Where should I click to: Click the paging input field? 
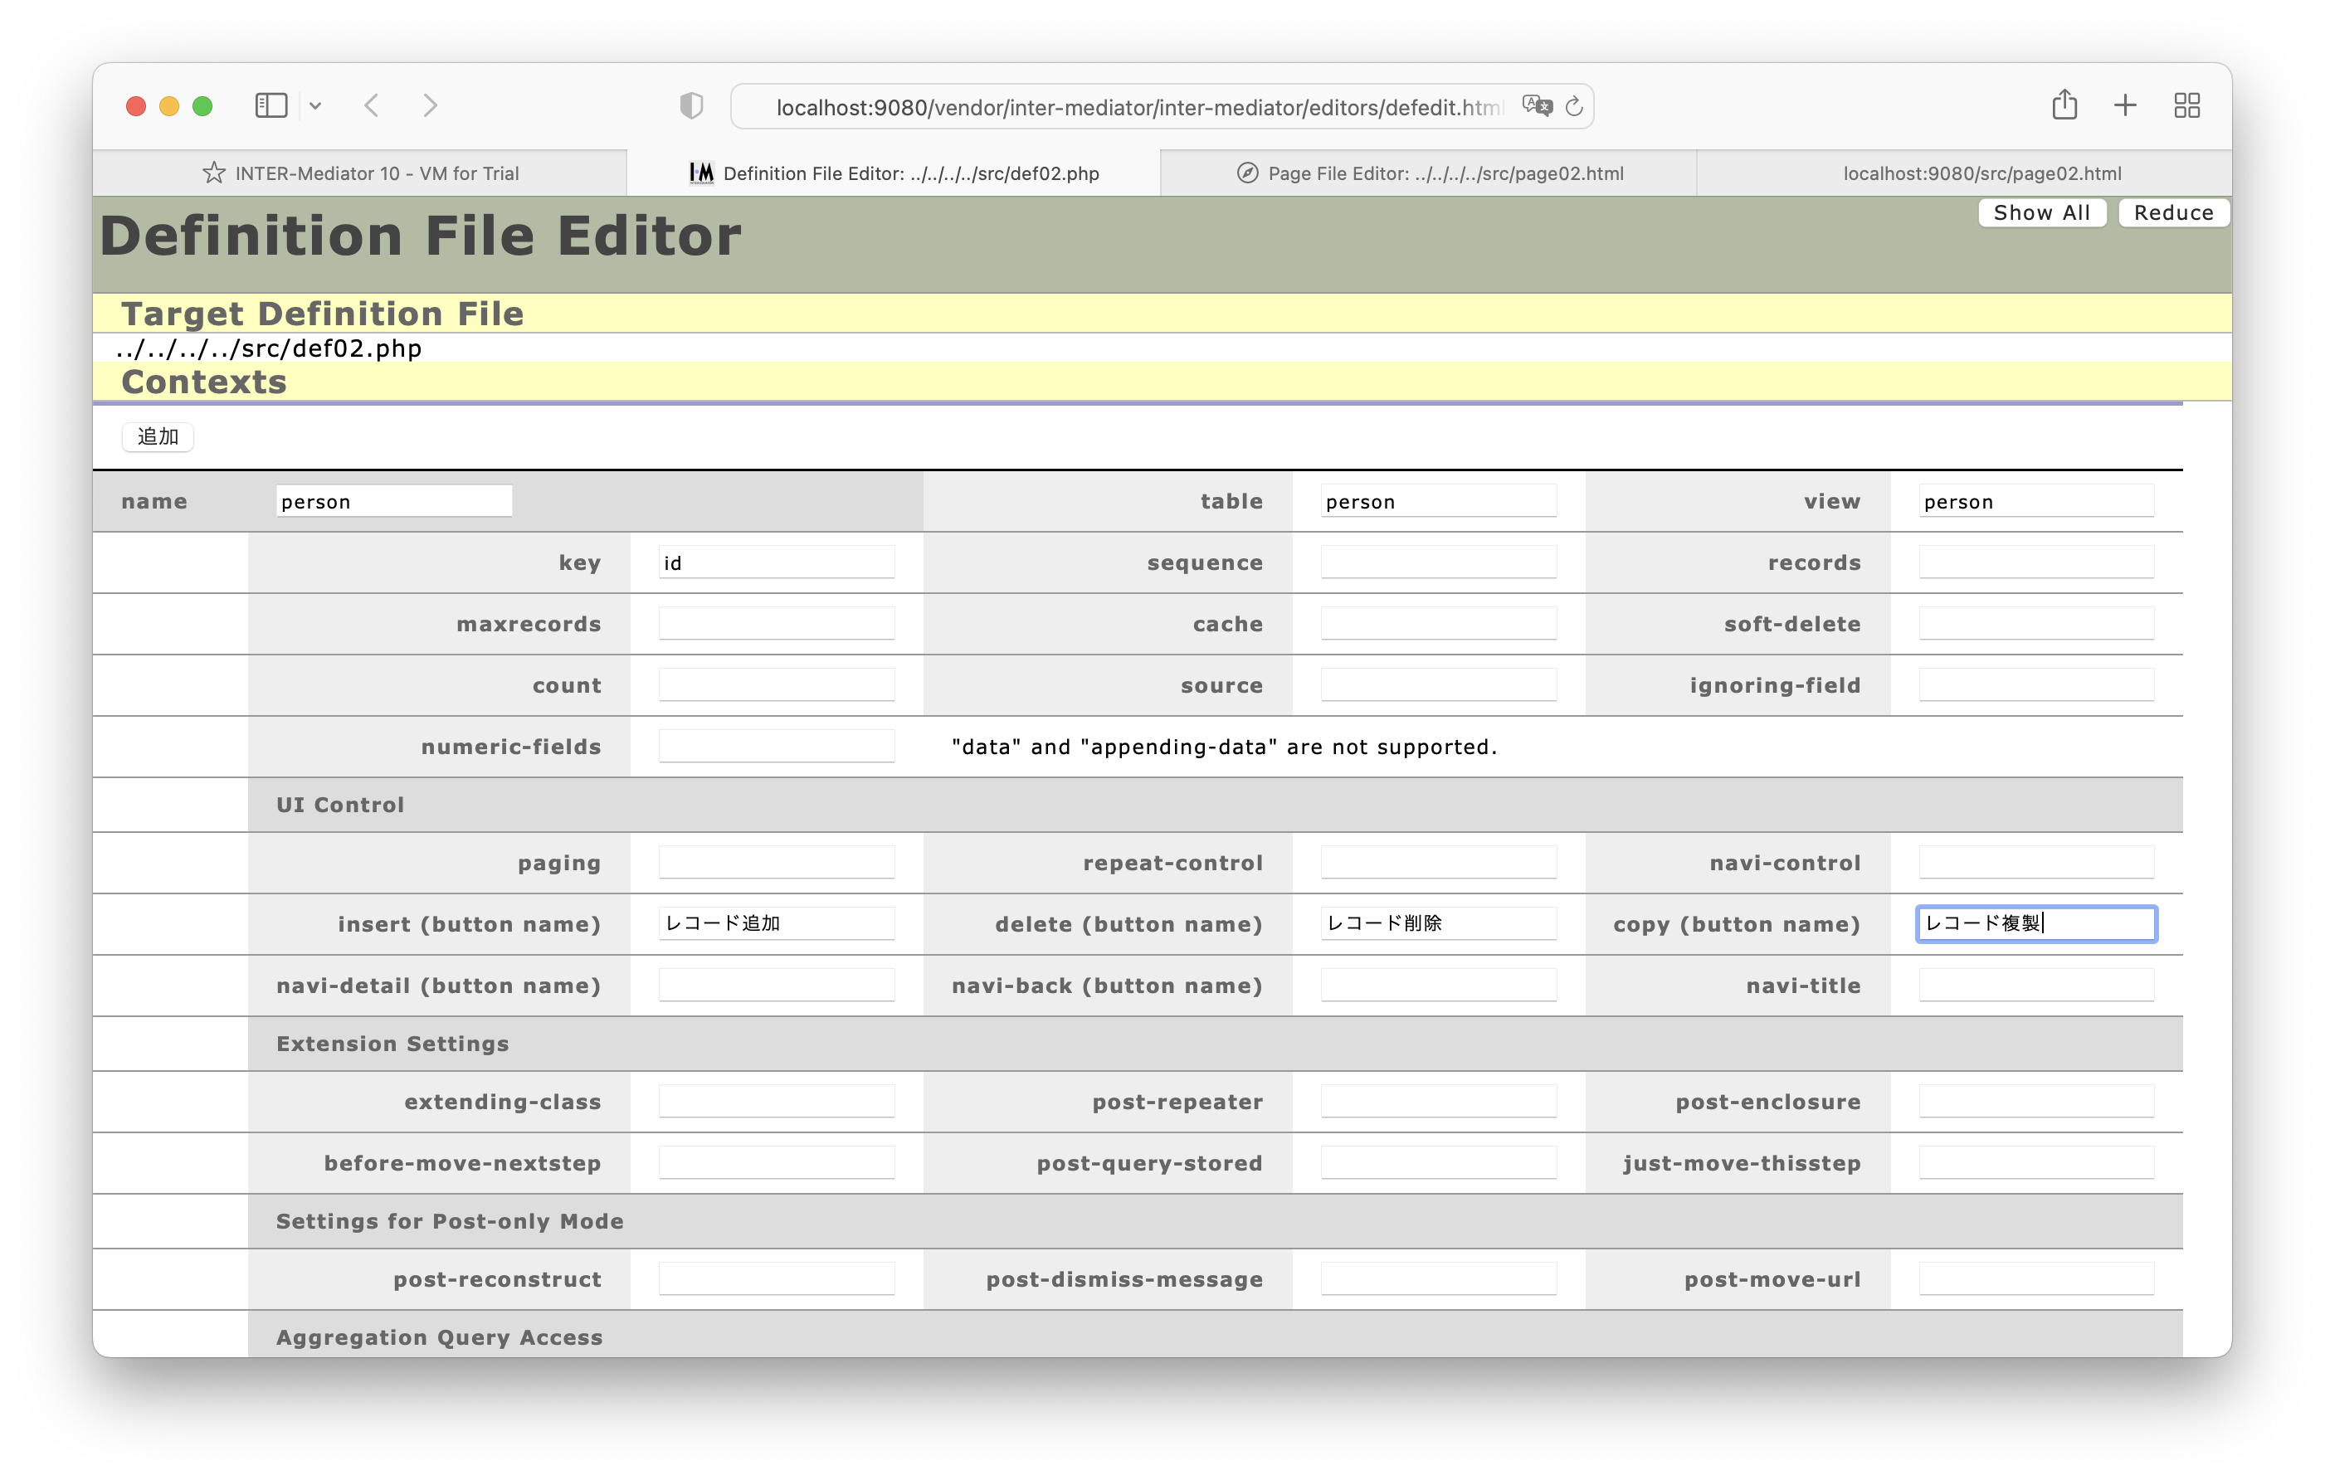777,863
